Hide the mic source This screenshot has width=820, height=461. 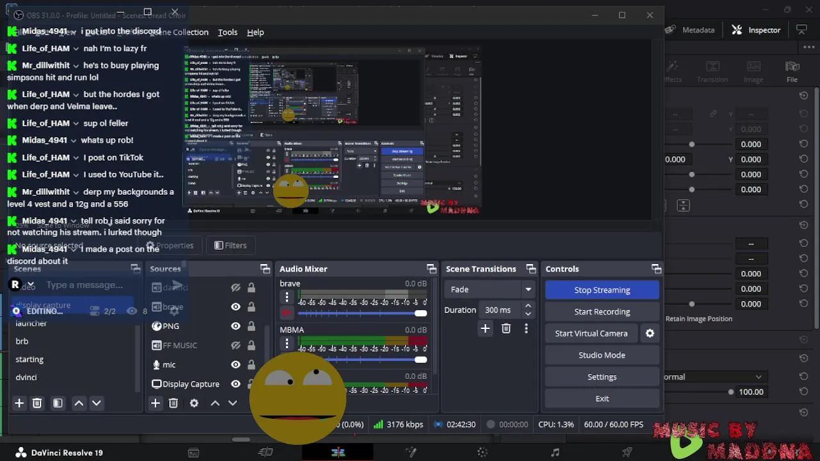(236, 364)
